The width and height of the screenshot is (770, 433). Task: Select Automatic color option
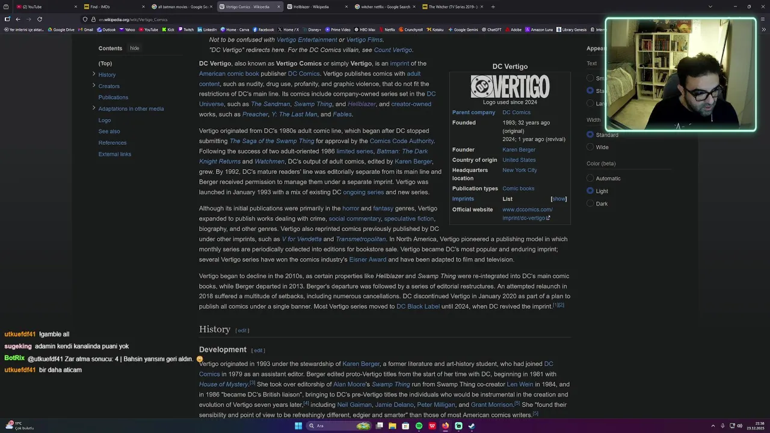(590, 179)
